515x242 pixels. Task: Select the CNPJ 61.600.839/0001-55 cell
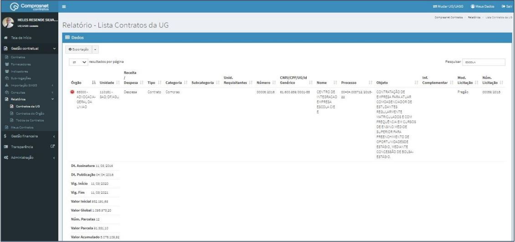point(295,92)
